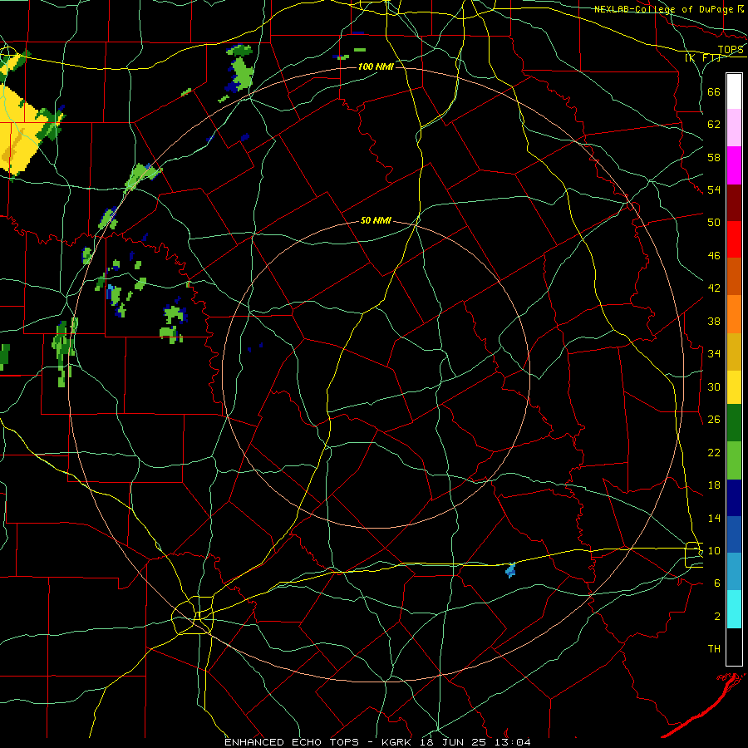Click the black TH swatch in legend
Screen dimensions: 748x748
pos(734,647)
